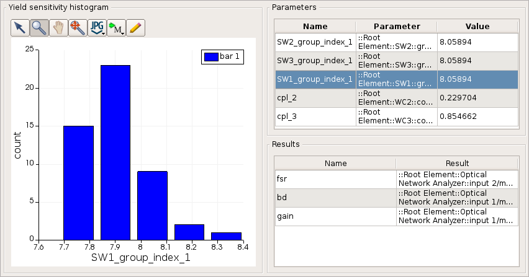Open the M export dropdown
529x277 pixels.
click(x=116, y=28)
